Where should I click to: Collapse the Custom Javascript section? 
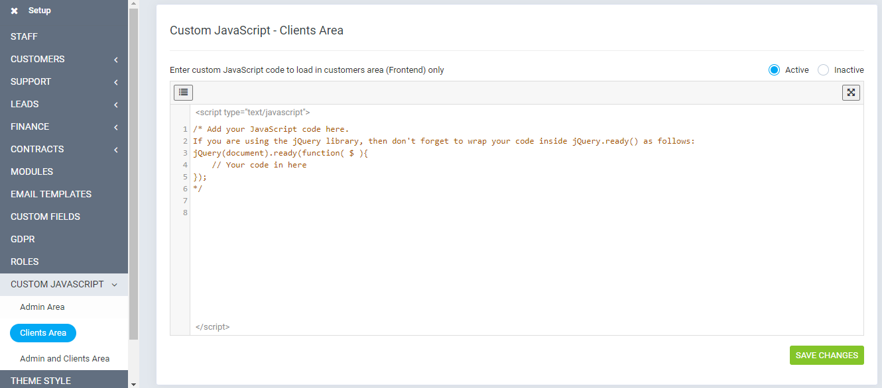pyautogui.click(x=64, y=284)
